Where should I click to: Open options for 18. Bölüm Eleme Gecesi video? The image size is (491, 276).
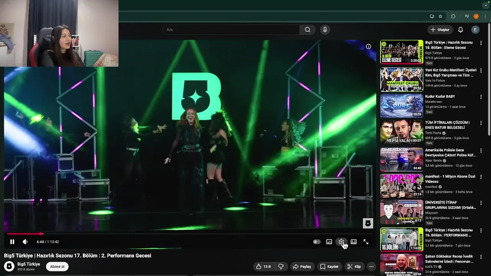point(481,43)
